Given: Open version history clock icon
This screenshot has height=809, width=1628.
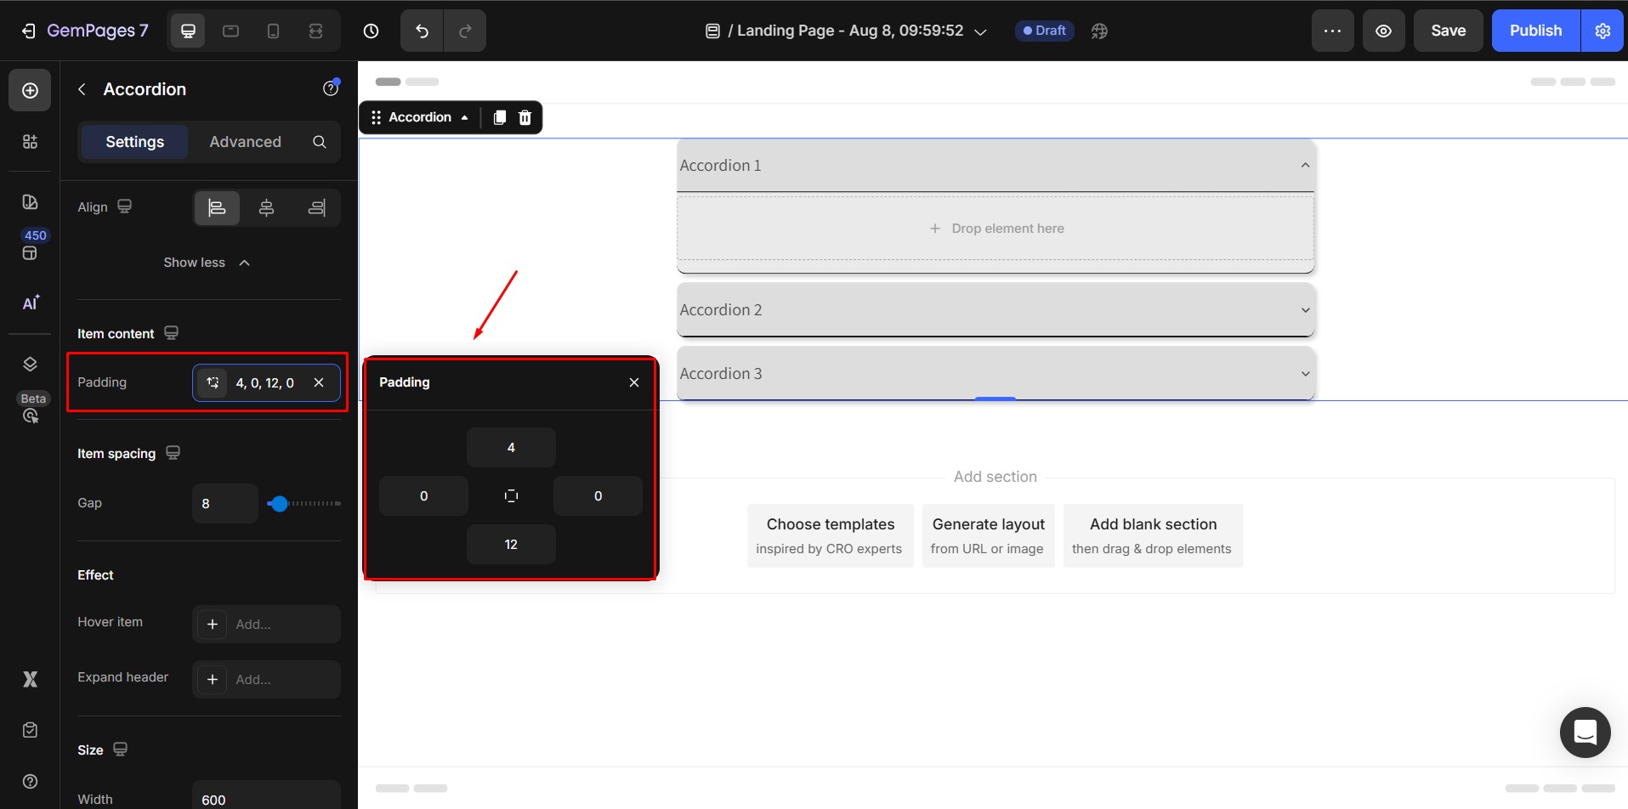Looking at the screenshot, I should point(371,31).
